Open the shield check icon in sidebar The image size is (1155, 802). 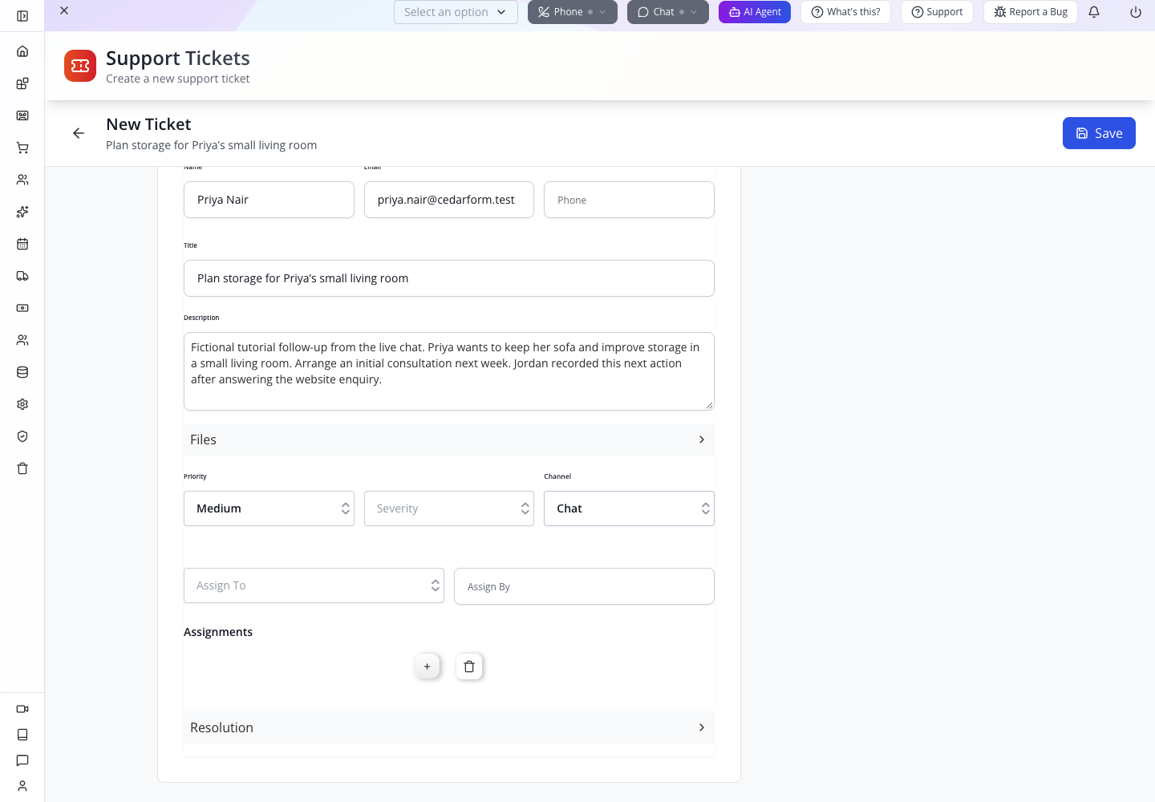pos(22,436)
